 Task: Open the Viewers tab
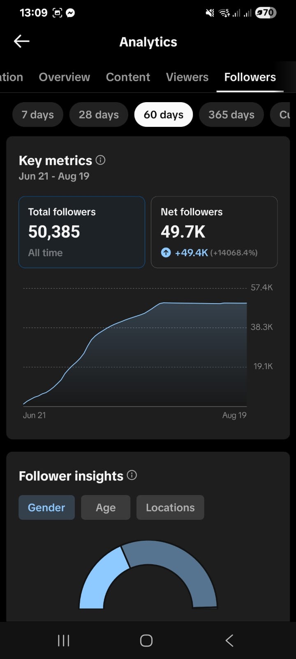click(x=187, y=77)
